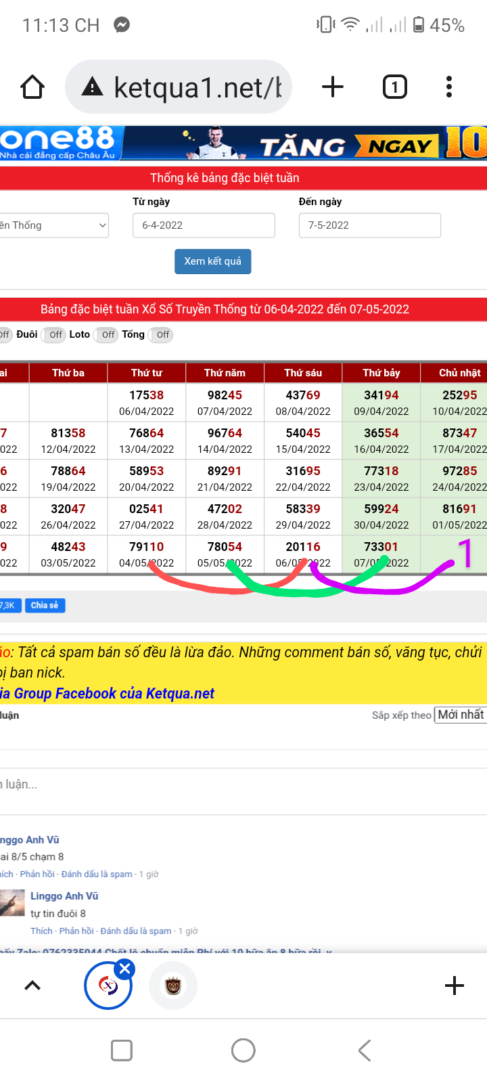Select result 59924 for 30/04/2022
The image size is (487, 1083).
click(381, 509)
